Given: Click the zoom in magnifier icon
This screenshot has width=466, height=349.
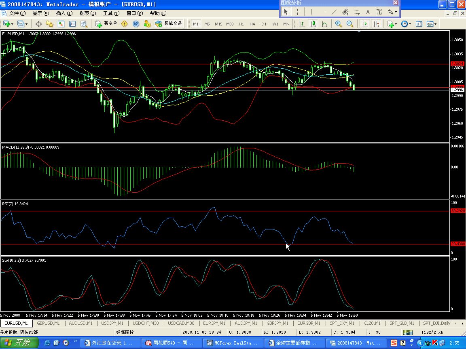Looking at the screenshot, I should tap(338, 24).
